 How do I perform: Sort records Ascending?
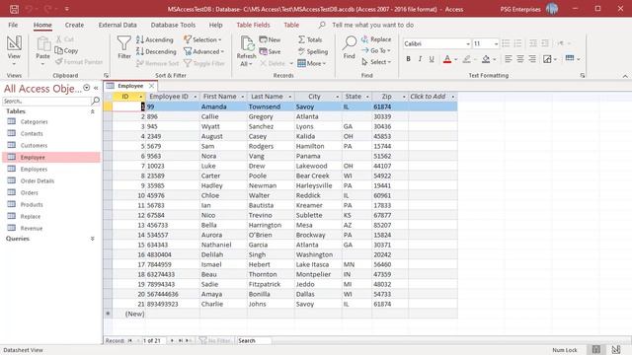(155, 39)
